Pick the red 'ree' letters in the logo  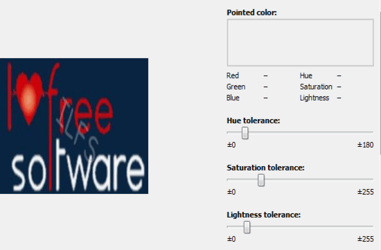87,114
